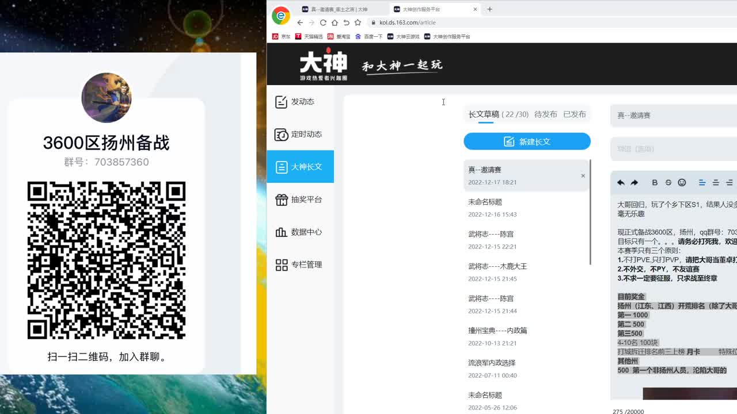737x414 pixels.
Task: Open 定时动态 sidebar item
Action: pyautogui.click(x=300, y=135)
